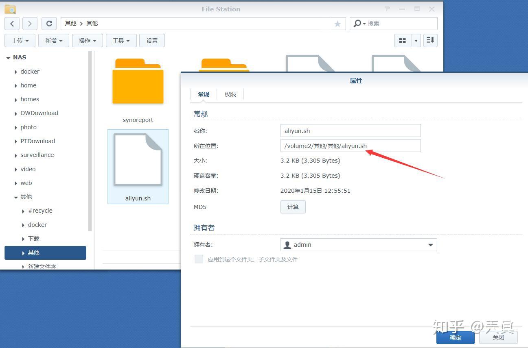Star the current folder as favorite

337,24
